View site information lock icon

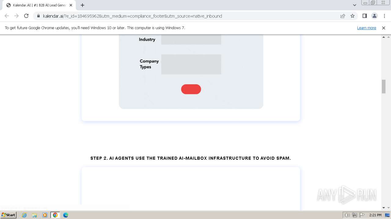[x=38, y=16]
